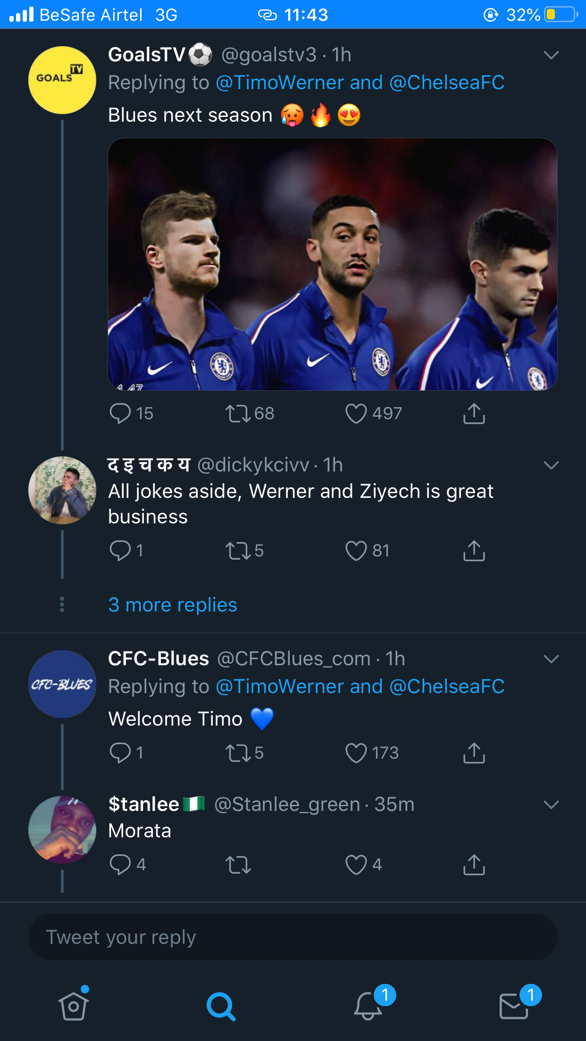
Task: Open options chevron on $tanlee's tweet
Action: pyautogui.click(x=551, y=804)
